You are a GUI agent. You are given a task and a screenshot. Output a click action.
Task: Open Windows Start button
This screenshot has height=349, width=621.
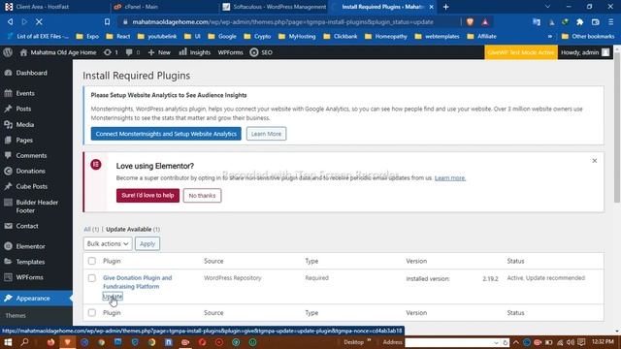[x=8, y=342]
